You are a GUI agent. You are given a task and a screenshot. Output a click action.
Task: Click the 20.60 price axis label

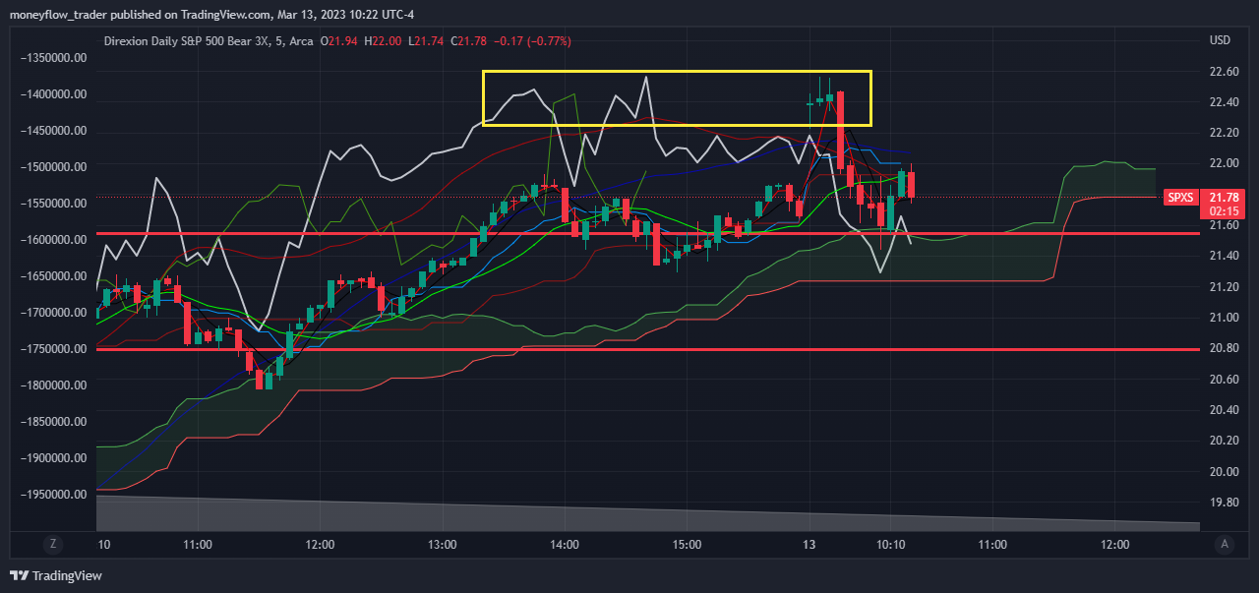[1224, 380]
